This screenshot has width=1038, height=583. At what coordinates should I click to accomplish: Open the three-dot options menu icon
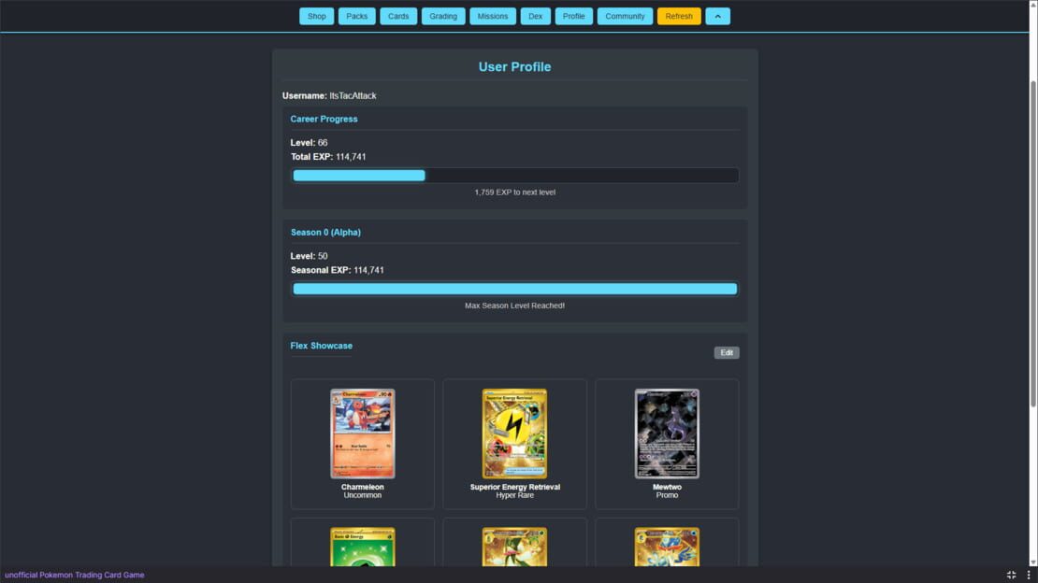[x=1028, y=576]
